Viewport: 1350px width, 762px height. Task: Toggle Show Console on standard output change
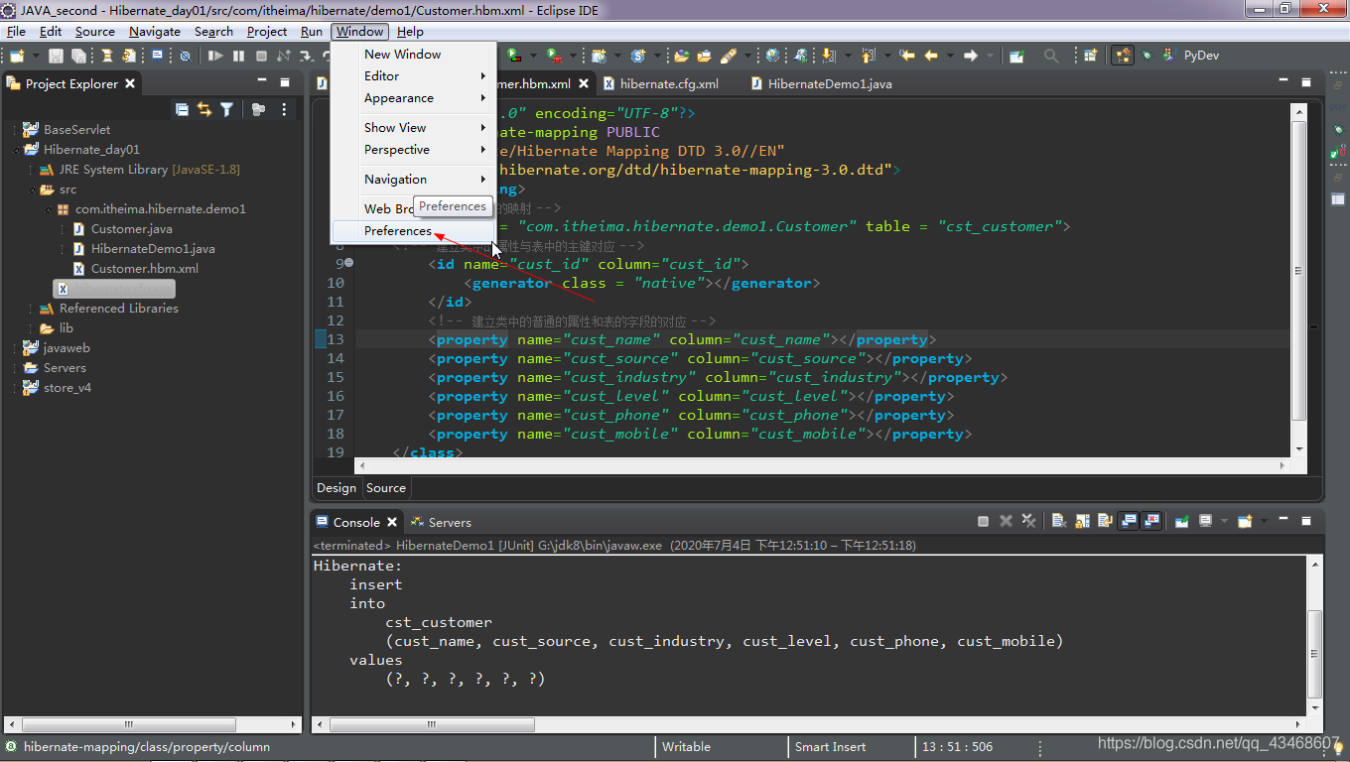coord(1129,521)
